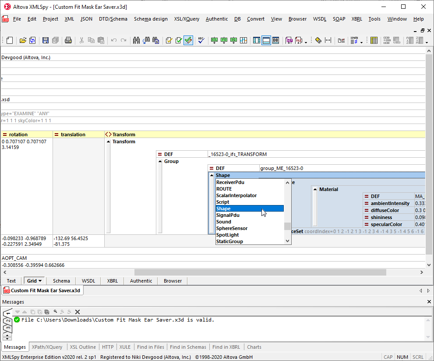This screenshot has width=434, height=361.
Task: Collapse the Material element node
Action: (x=314, y=189)
